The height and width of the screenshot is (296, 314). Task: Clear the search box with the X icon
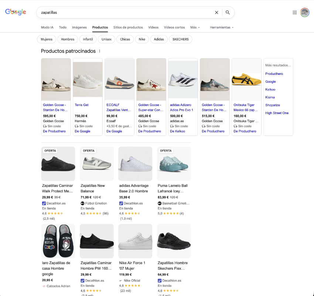tap(216, 13)
